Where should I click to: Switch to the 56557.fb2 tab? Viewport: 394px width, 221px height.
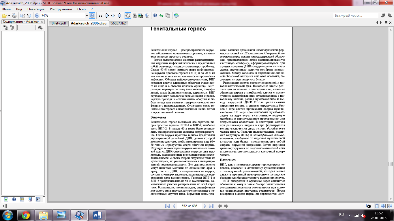pos(119,23)
